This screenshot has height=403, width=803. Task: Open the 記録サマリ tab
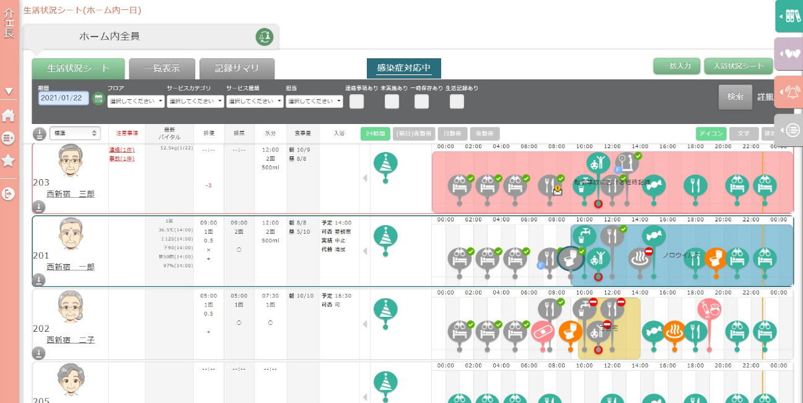pyautogui.click(x=237, y=69)
